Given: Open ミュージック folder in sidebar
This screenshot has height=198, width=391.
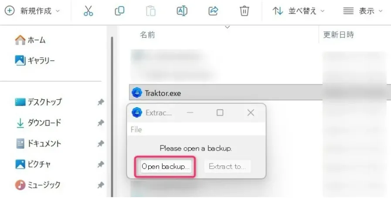Looking at the screenshot, I should click(x=38, y=185).
